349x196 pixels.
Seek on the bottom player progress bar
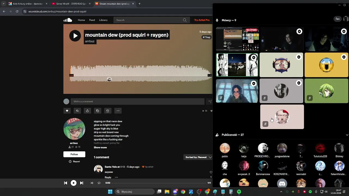[159, 183]
